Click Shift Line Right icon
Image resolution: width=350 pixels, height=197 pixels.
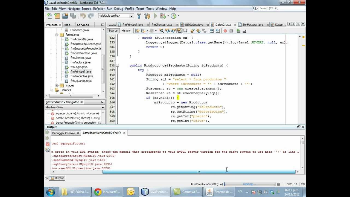[x=218, y=31]
